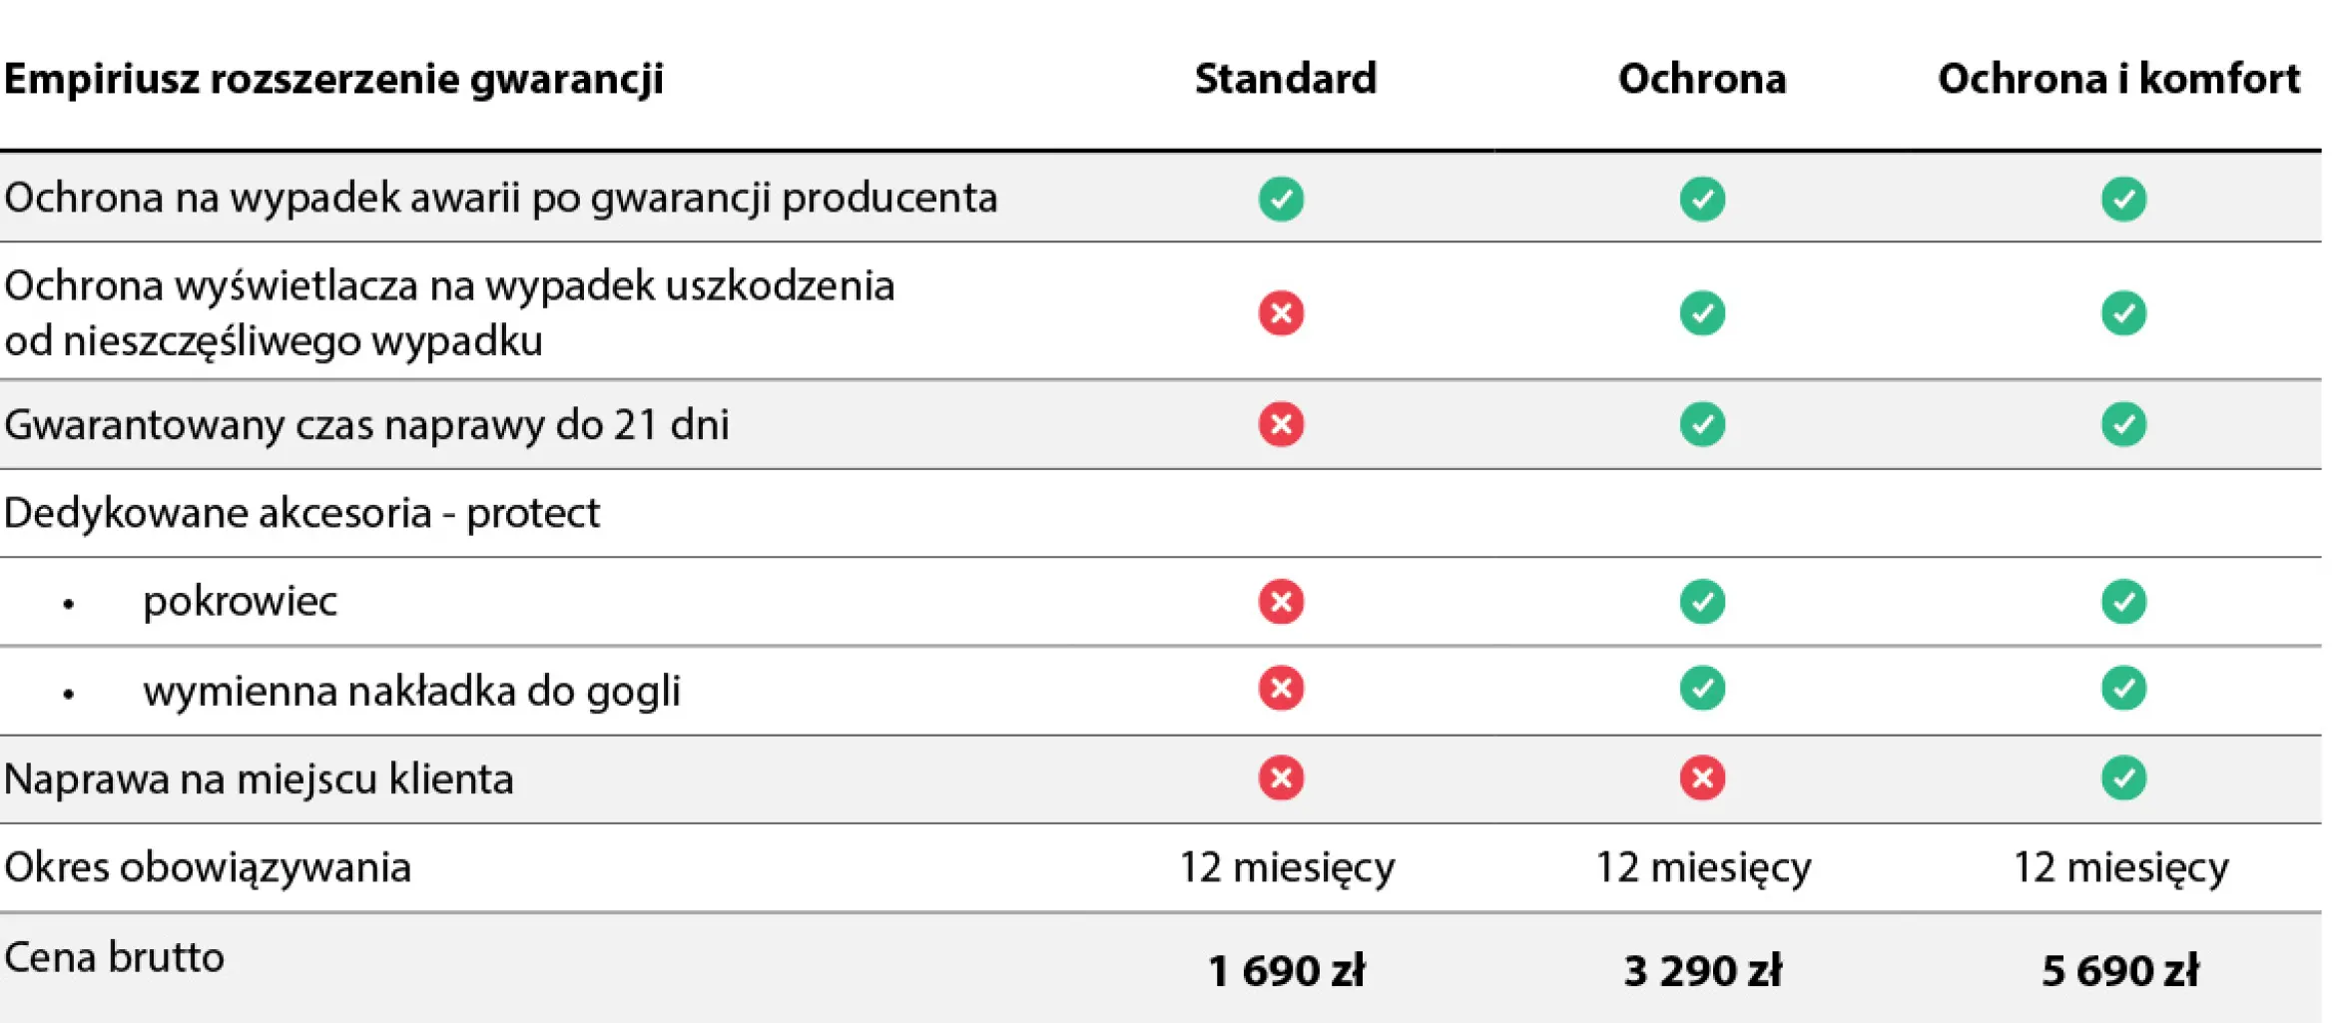Click green checkmark for Ochrona pokrowiec
This screenshot has width=2336, height=1023.
tap(1702, 602)
